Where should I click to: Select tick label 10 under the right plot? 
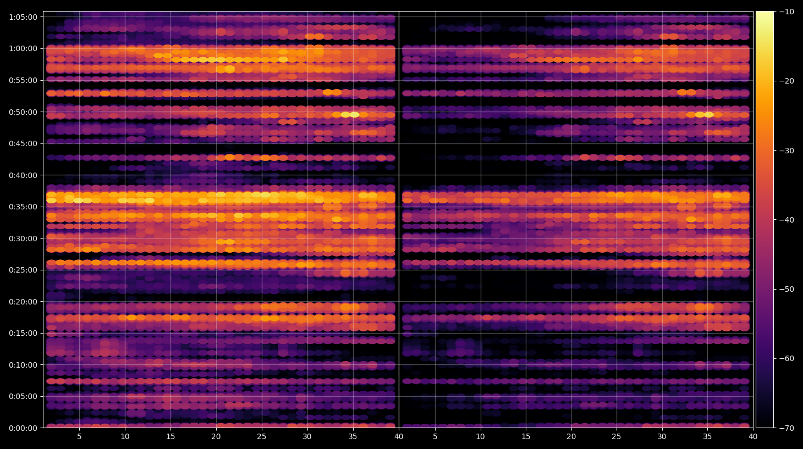pos(480,437)
